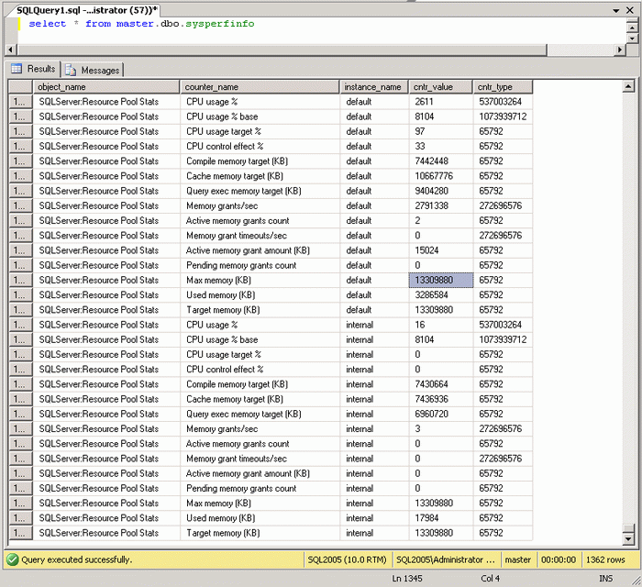Click status bar database name master
The width and height of the screenshot is (642, 587).
tap(517, 559)
